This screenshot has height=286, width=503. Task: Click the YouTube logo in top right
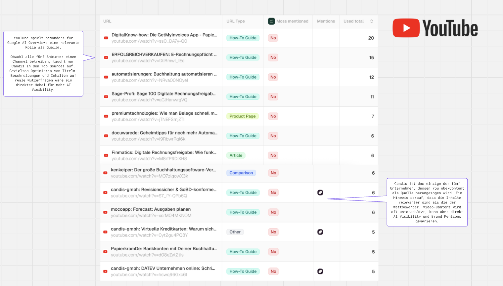[435, 28]
